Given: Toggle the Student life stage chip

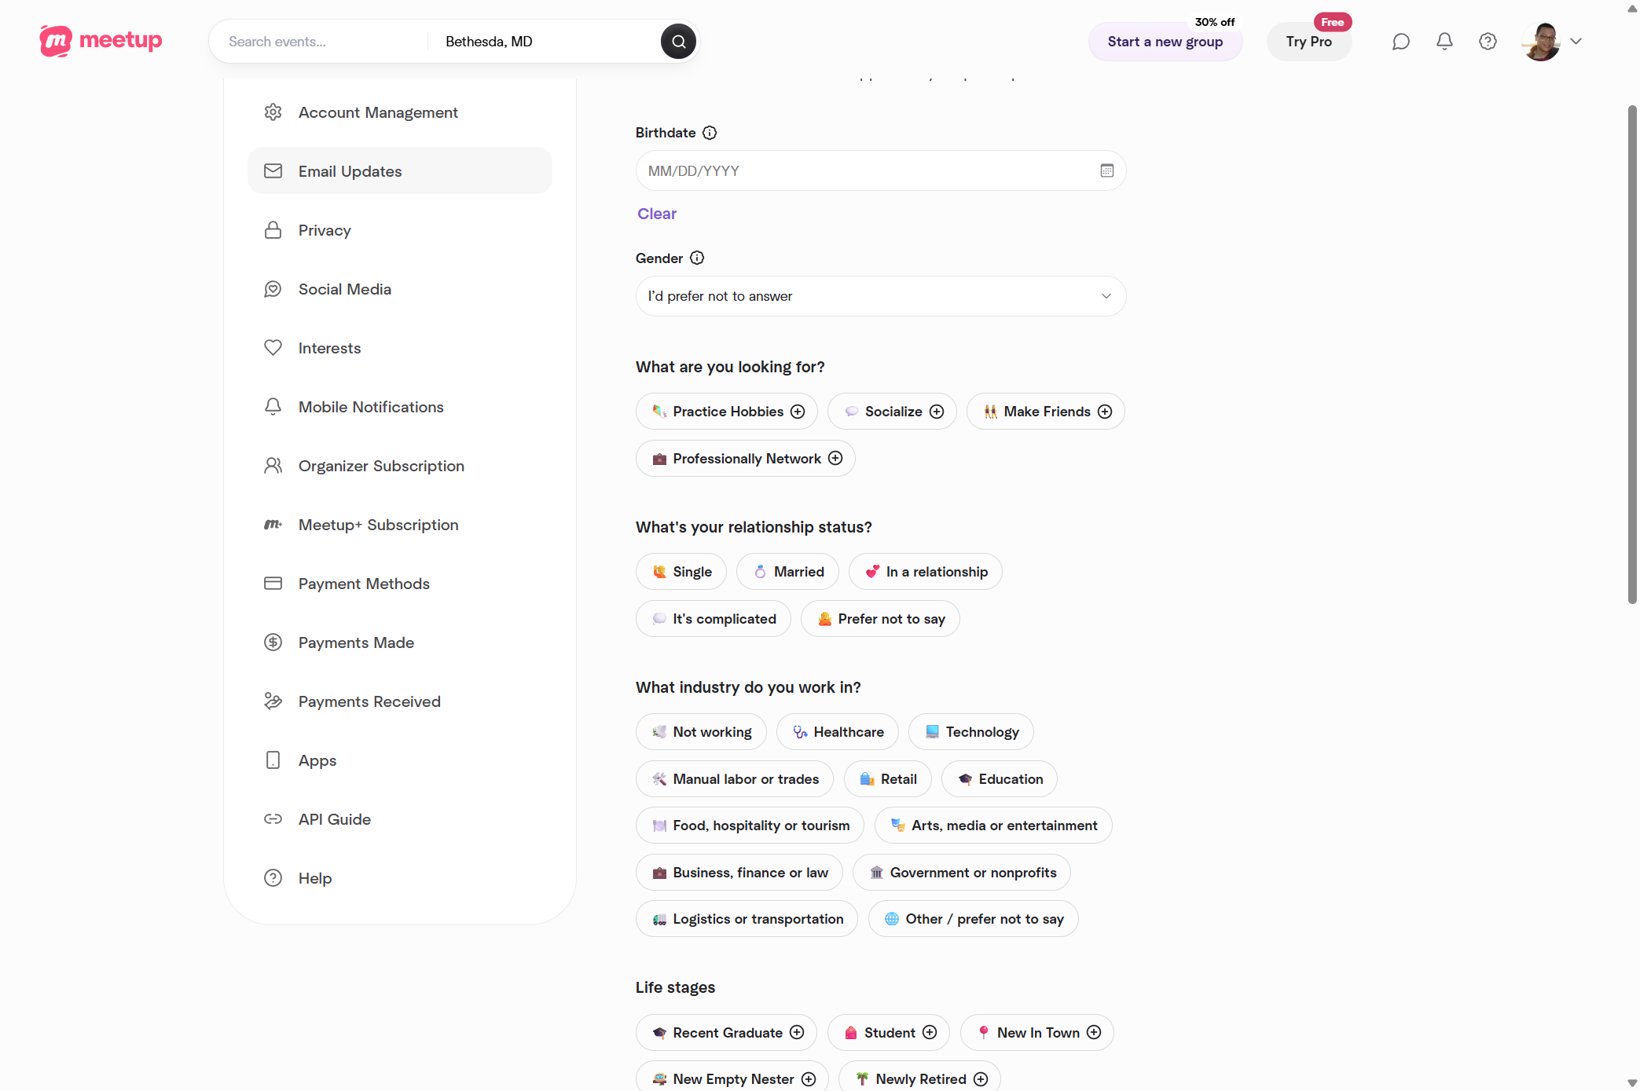Looking at the screenshot, I should (889, 1033).
